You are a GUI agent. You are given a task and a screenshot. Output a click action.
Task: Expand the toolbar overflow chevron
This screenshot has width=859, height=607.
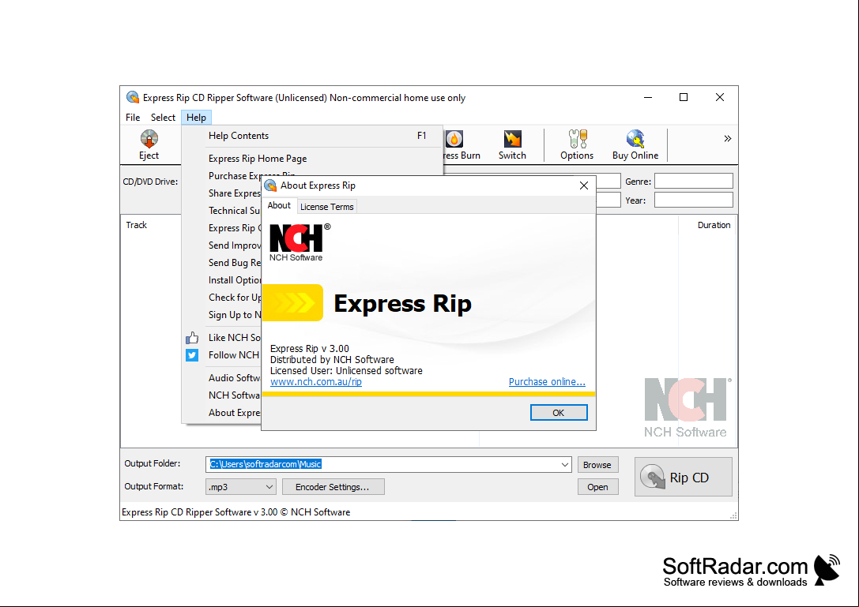(728, 138)
